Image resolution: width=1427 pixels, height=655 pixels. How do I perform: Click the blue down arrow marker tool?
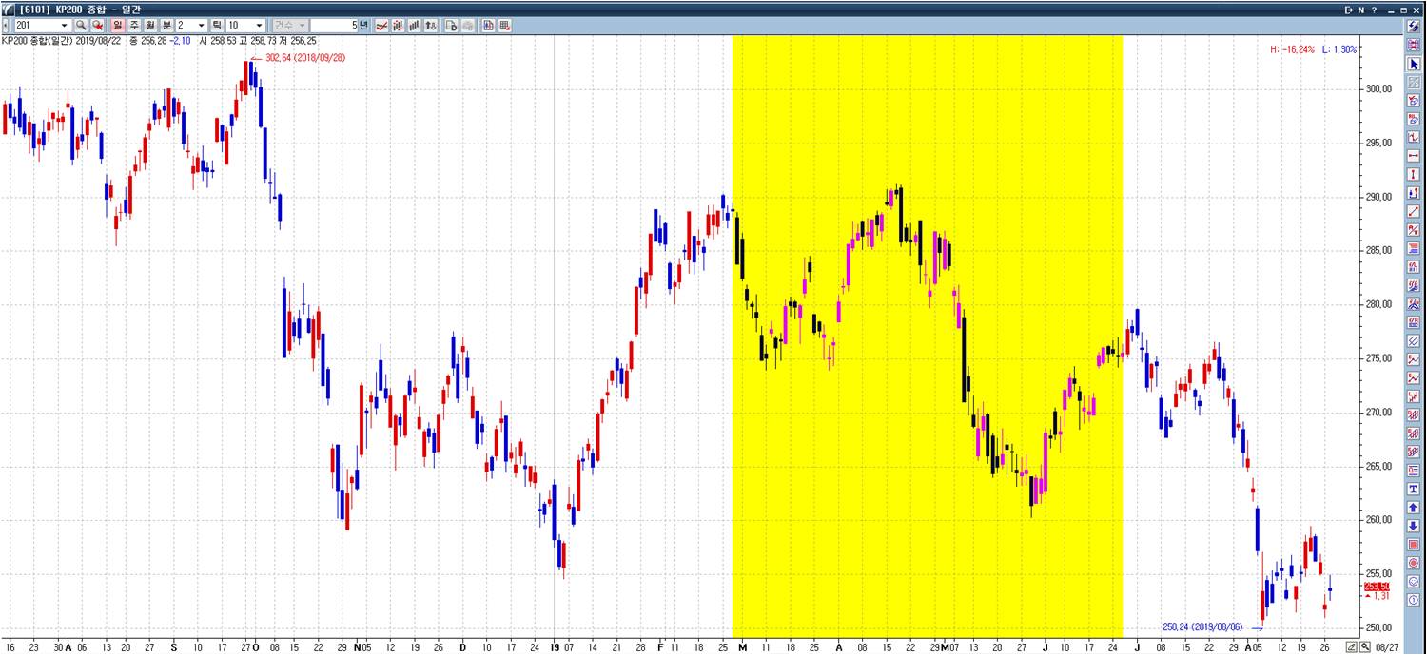tap(1414, 526)
